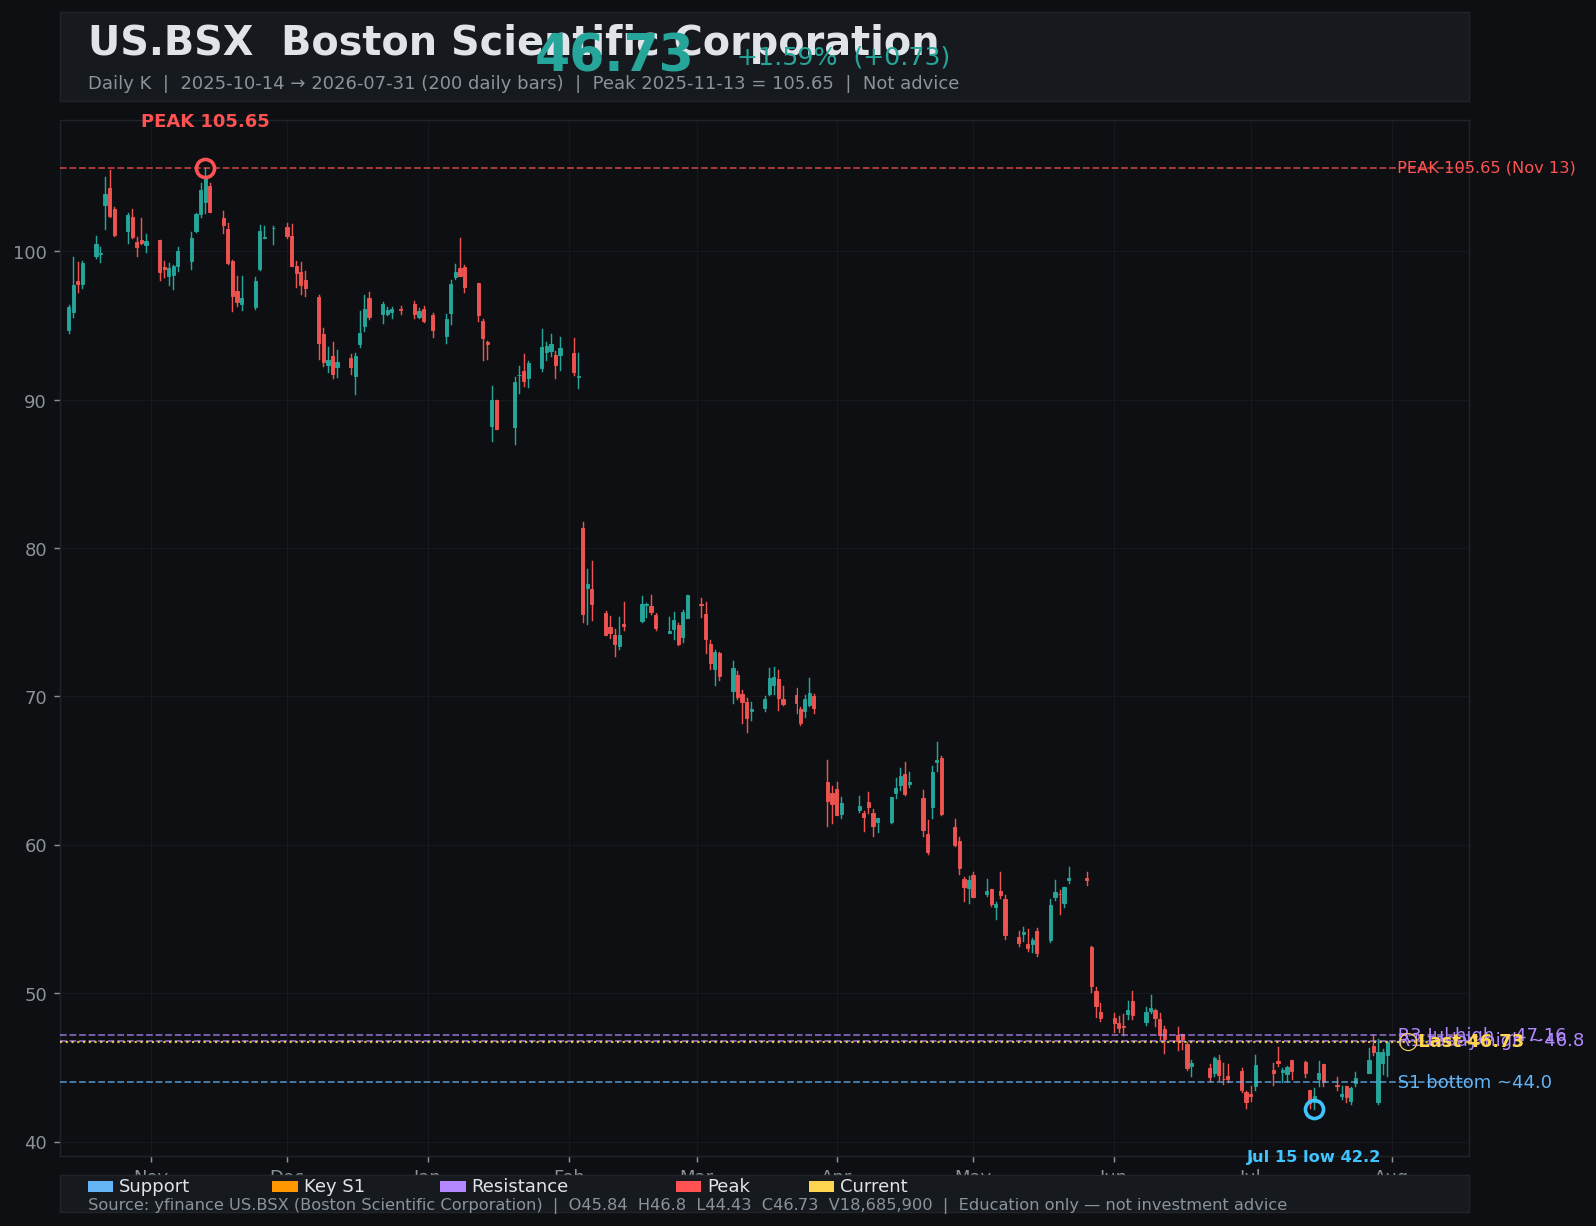
Task: Click the 'Daily K' subtitle line in header
Action: coord(524,83)
